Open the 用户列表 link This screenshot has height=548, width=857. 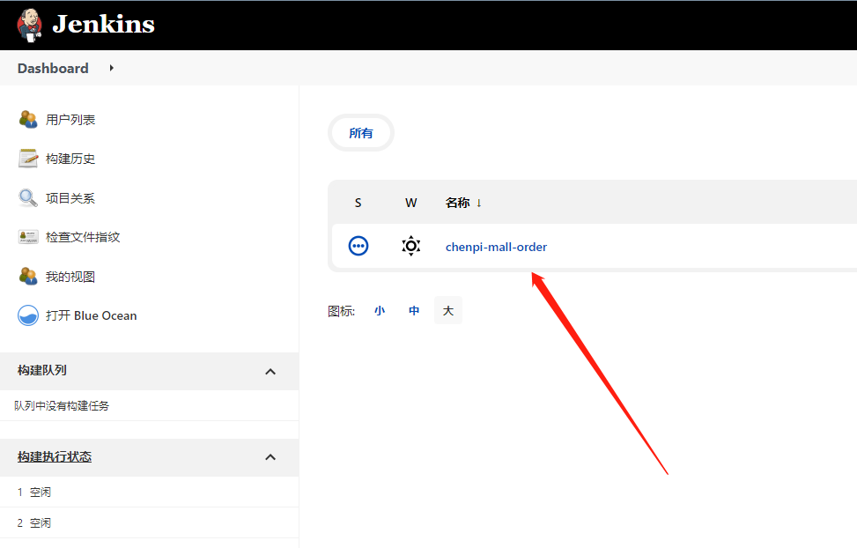[x=70, y=120]
